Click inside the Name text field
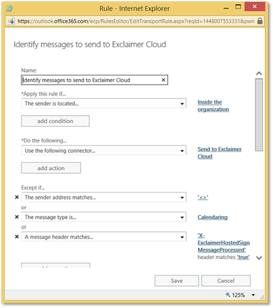Viewport: 273px width, 308px height. pyautogui.click(x=94, y=80)
